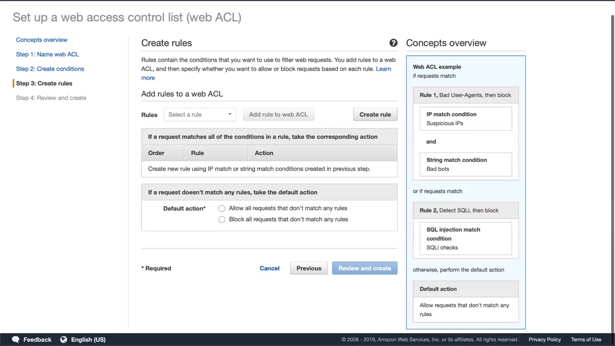Viewport: 615px width, 346px height.
Task: Go to Concepts overview in sidebar
Action: pos(42,40)
